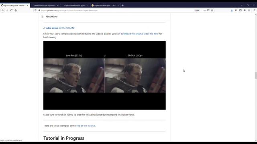Screen dimensions: 257x144
Task: Click the README.md file name heading
Action: coord(51,17)
